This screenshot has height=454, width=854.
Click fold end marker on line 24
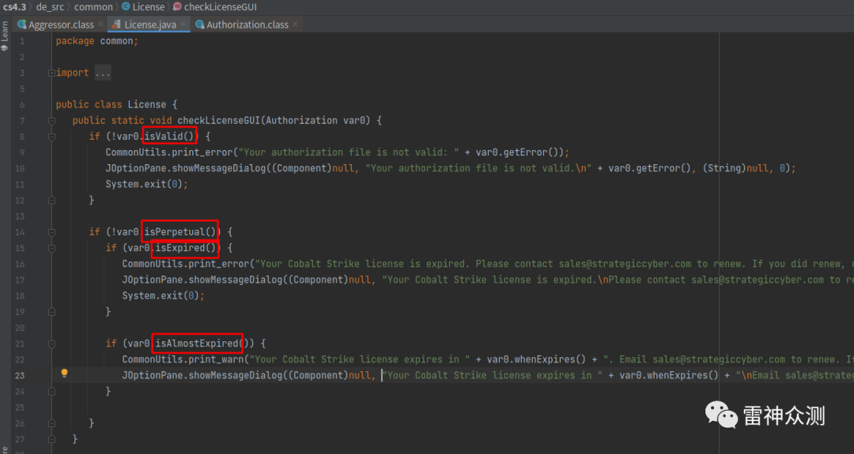(x=51, y=392)
